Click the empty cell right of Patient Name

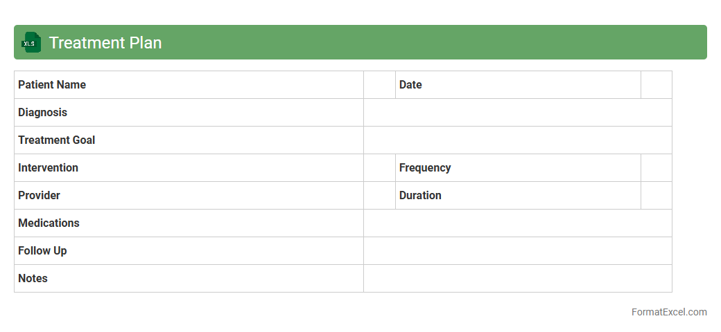pyautogui.click(x=379, y=85)
